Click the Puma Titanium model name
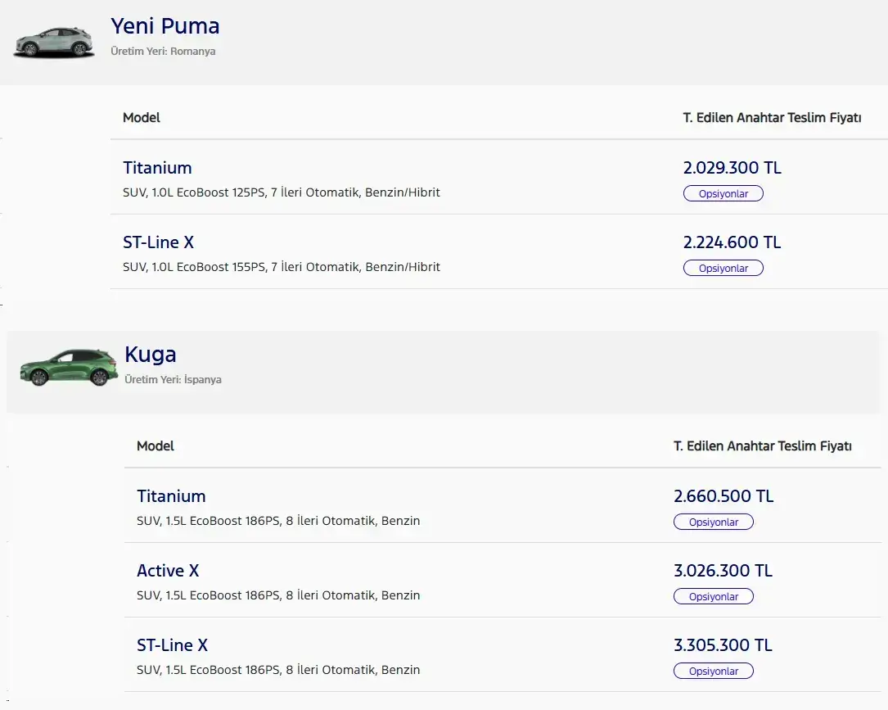The width and height of the screenshot is (888, 710). 157,168
